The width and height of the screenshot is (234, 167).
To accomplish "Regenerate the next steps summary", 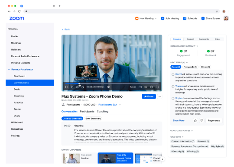I will (x=214, y=121).
